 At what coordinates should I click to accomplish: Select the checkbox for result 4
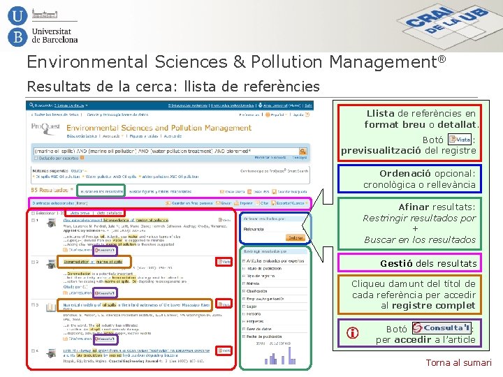tap(33, 350)
